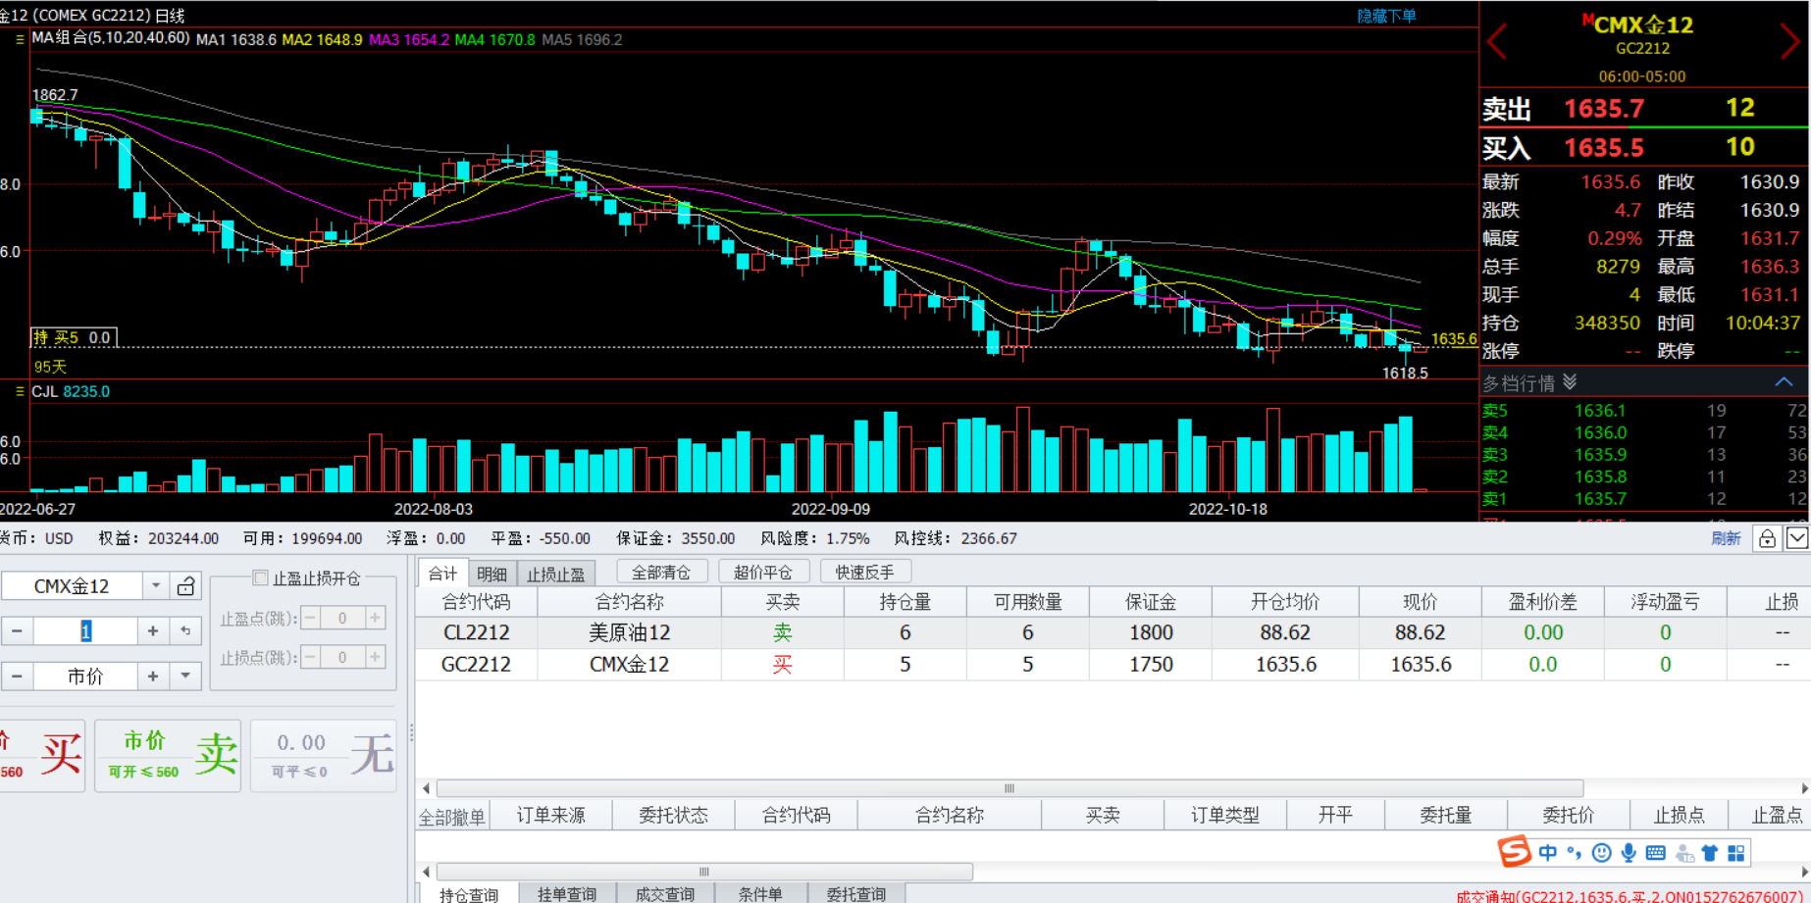The height and width of the screenshot is (903, 1811).
Task: Click the Sogou voice input microphone
Action: (1629, 853)
